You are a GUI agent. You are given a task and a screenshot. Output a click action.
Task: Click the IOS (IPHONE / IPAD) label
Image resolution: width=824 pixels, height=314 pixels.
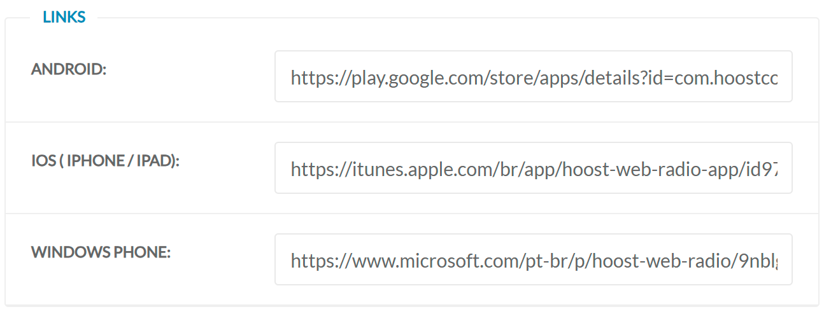106,161
